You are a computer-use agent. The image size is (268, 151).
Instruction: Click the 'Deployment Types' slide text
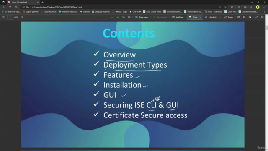pyautogui.click(x=135, y=65)
